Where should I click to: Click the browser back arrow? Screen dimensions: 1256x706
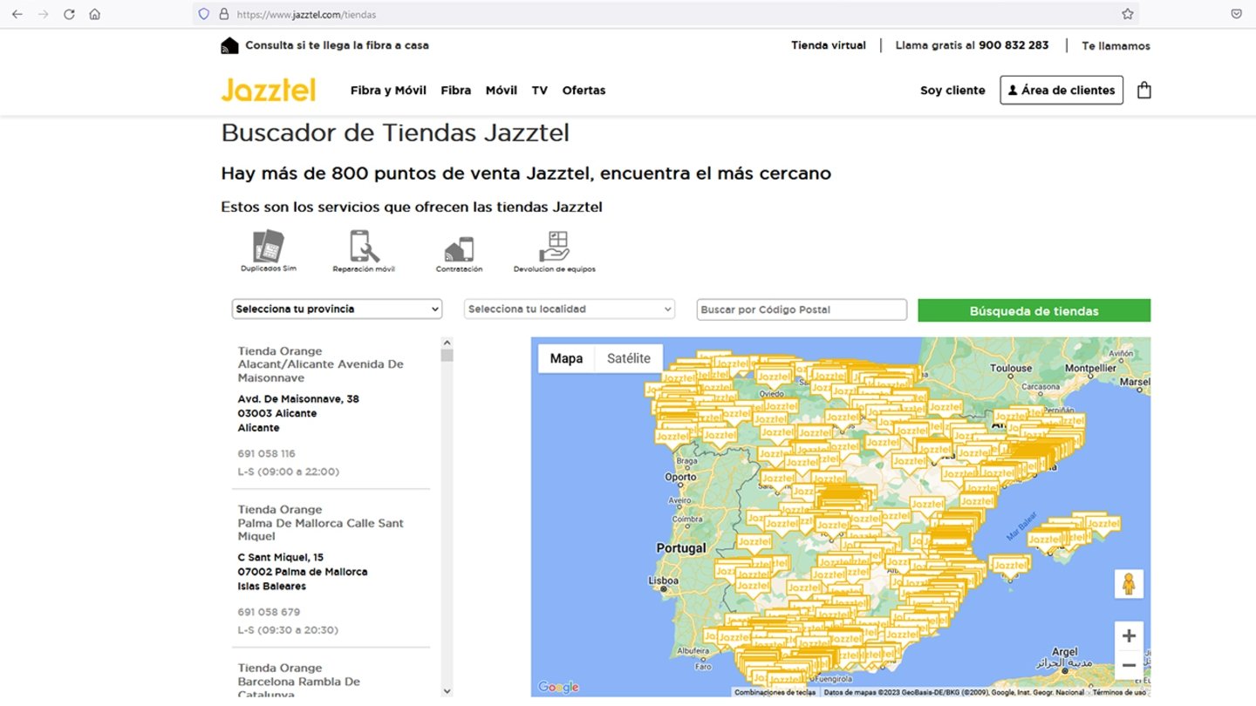tap(17, 14)
